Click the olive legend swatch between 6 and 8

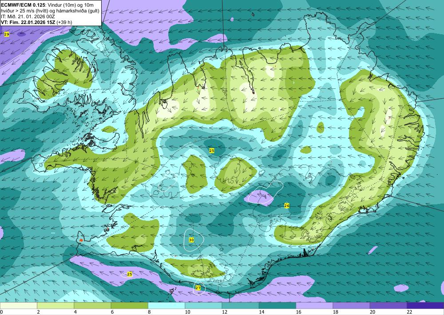129,306
